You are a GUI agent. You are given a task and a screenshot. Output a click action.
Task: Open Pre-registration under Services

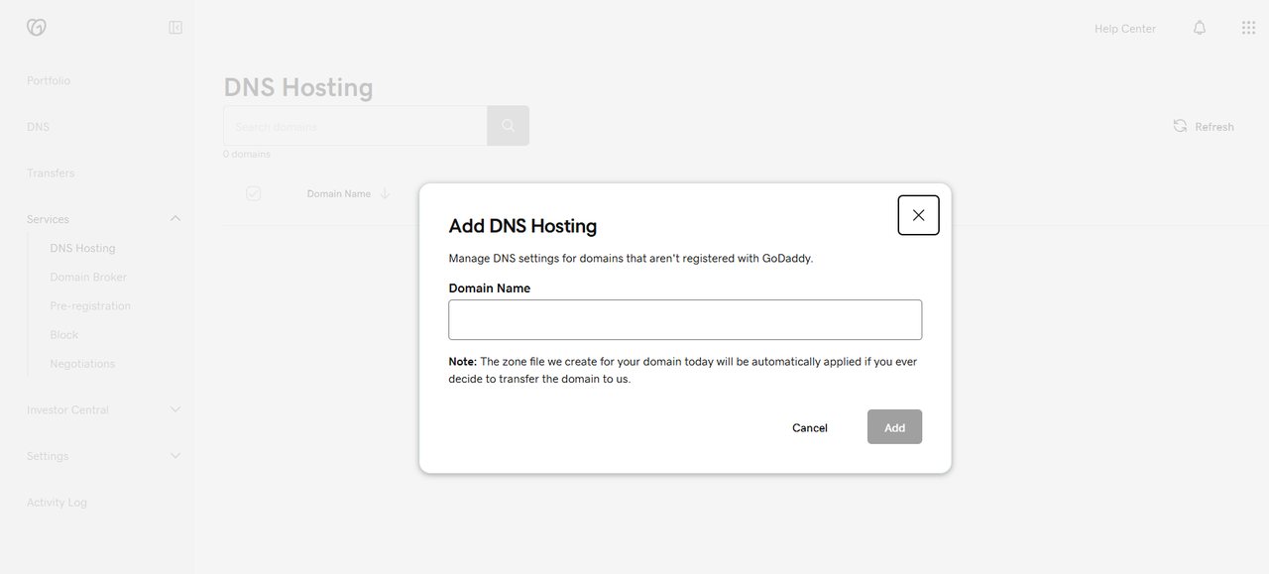[90, 305]
